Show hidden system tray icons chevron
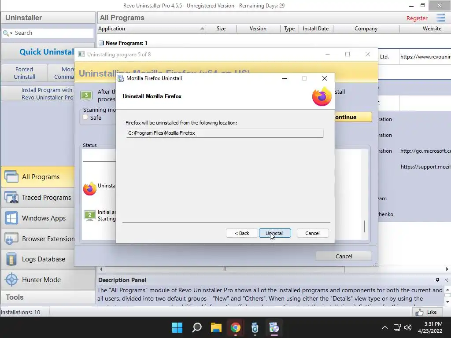 [x=384, y=327]
